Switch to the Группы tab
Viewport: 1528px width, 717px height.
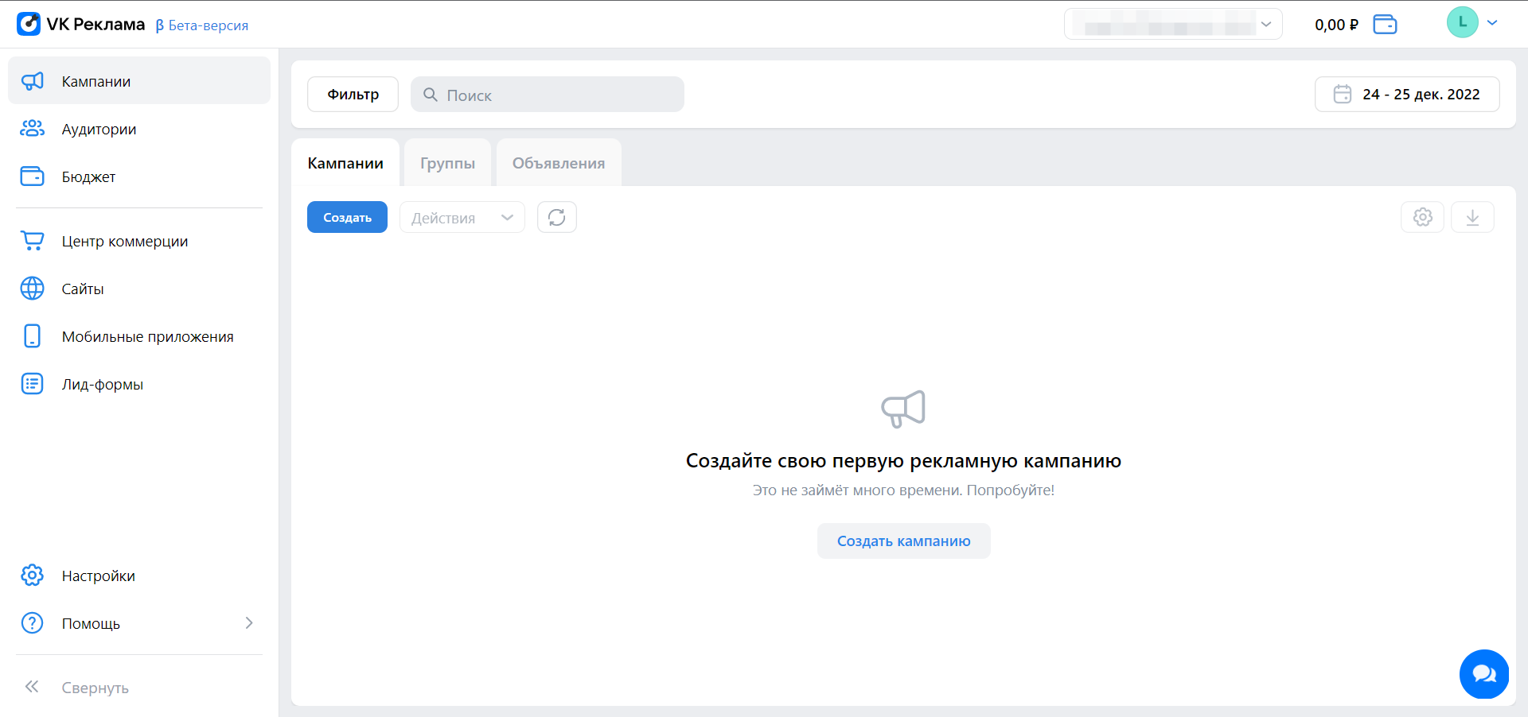tap(447, 162)
